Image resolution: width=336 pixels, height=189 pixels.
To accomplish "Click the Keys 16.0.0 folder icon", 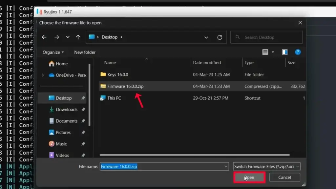I will [x=103, y=74].
